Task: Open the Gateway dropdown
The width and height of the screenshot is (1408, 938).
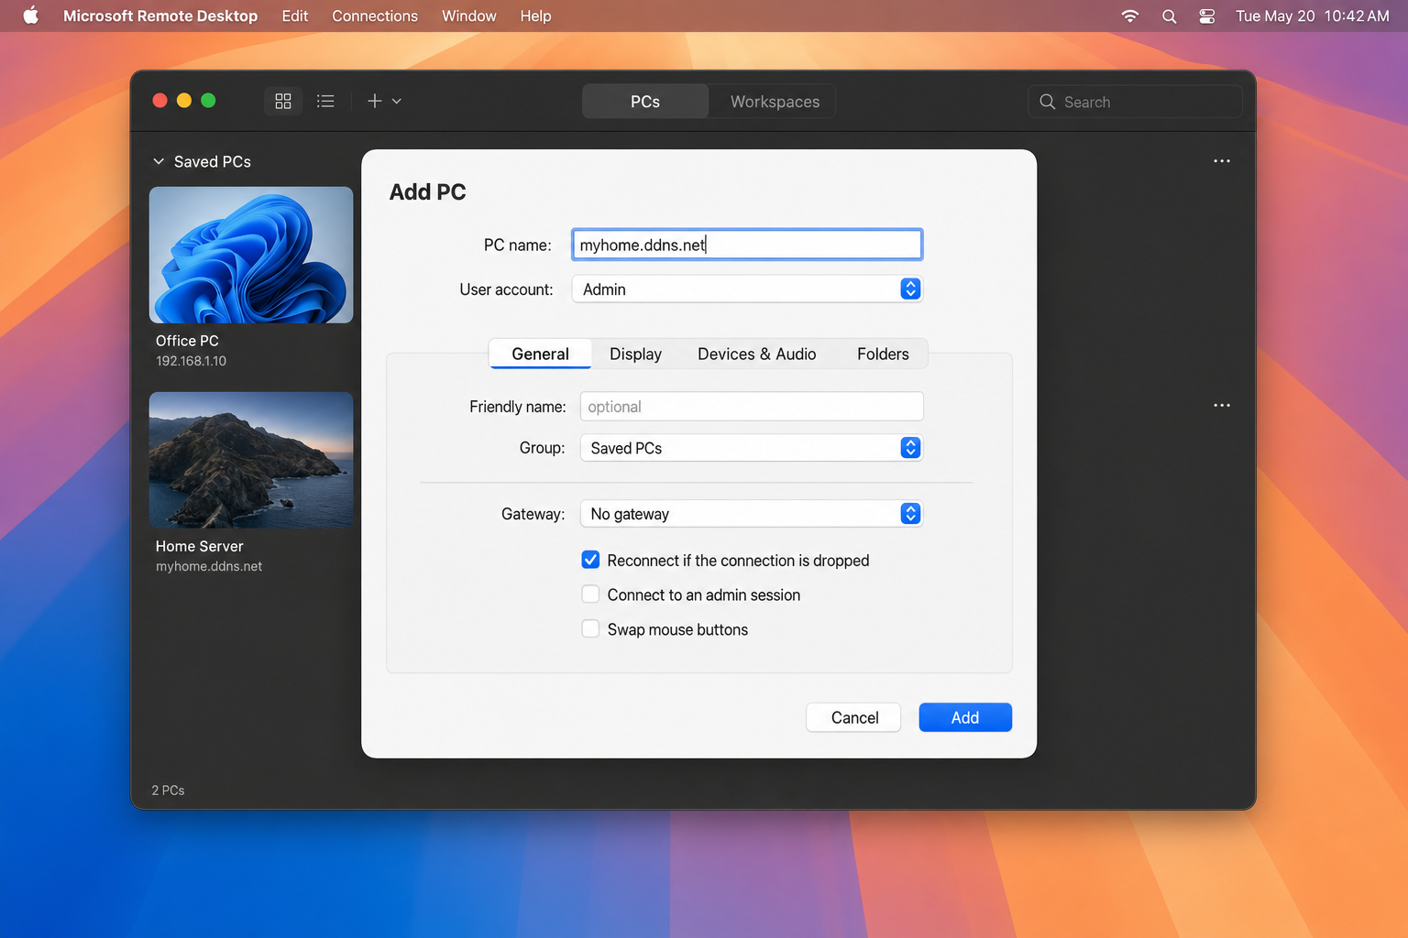Action: pyautogui.click(x=752, y=514)
